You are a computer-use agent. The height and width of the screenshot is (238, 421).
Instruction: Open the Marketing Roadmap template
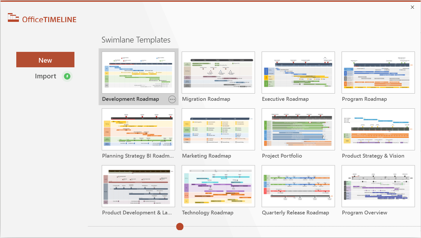coord(218,129)
